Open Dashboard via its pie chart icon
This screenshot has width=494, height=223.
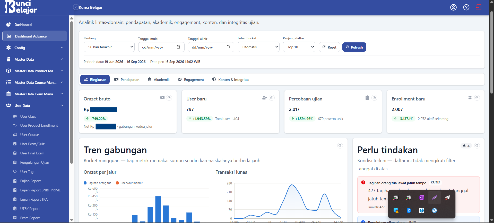(8, 24)
